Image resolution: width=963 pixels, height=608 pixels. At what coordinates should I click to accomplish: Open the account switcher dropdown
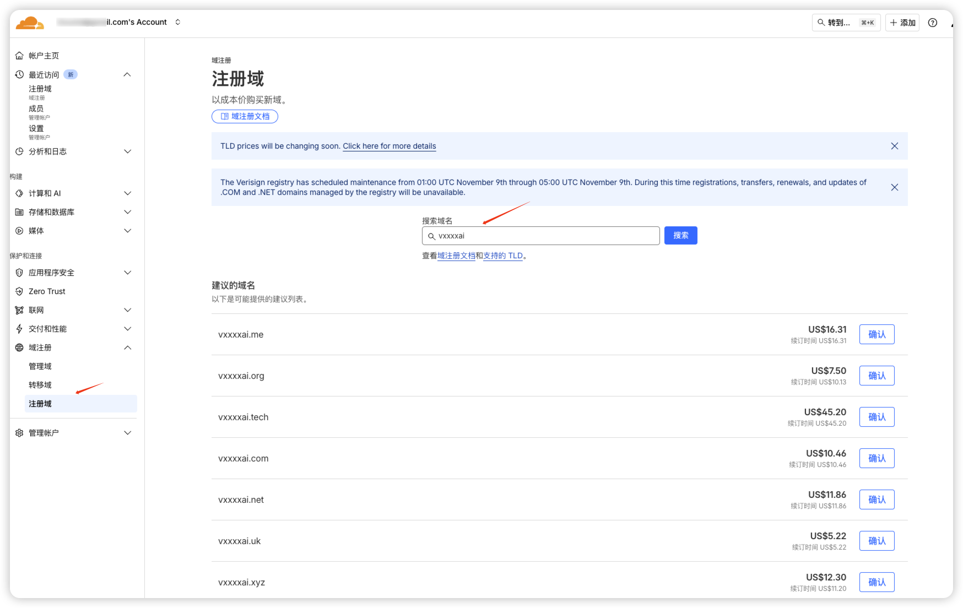coord(177,22)
